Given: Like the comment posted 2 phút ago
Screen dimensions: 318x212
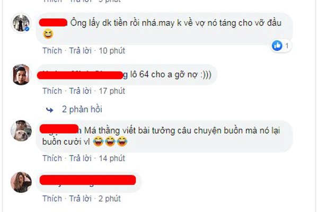Looking at the screenshot, I should coord(52,199).
